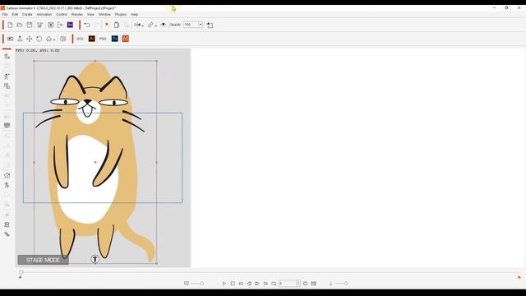Open the flip tool dropdown arrow
Viewport: 526px width, 296px height.
coord(142,25)
